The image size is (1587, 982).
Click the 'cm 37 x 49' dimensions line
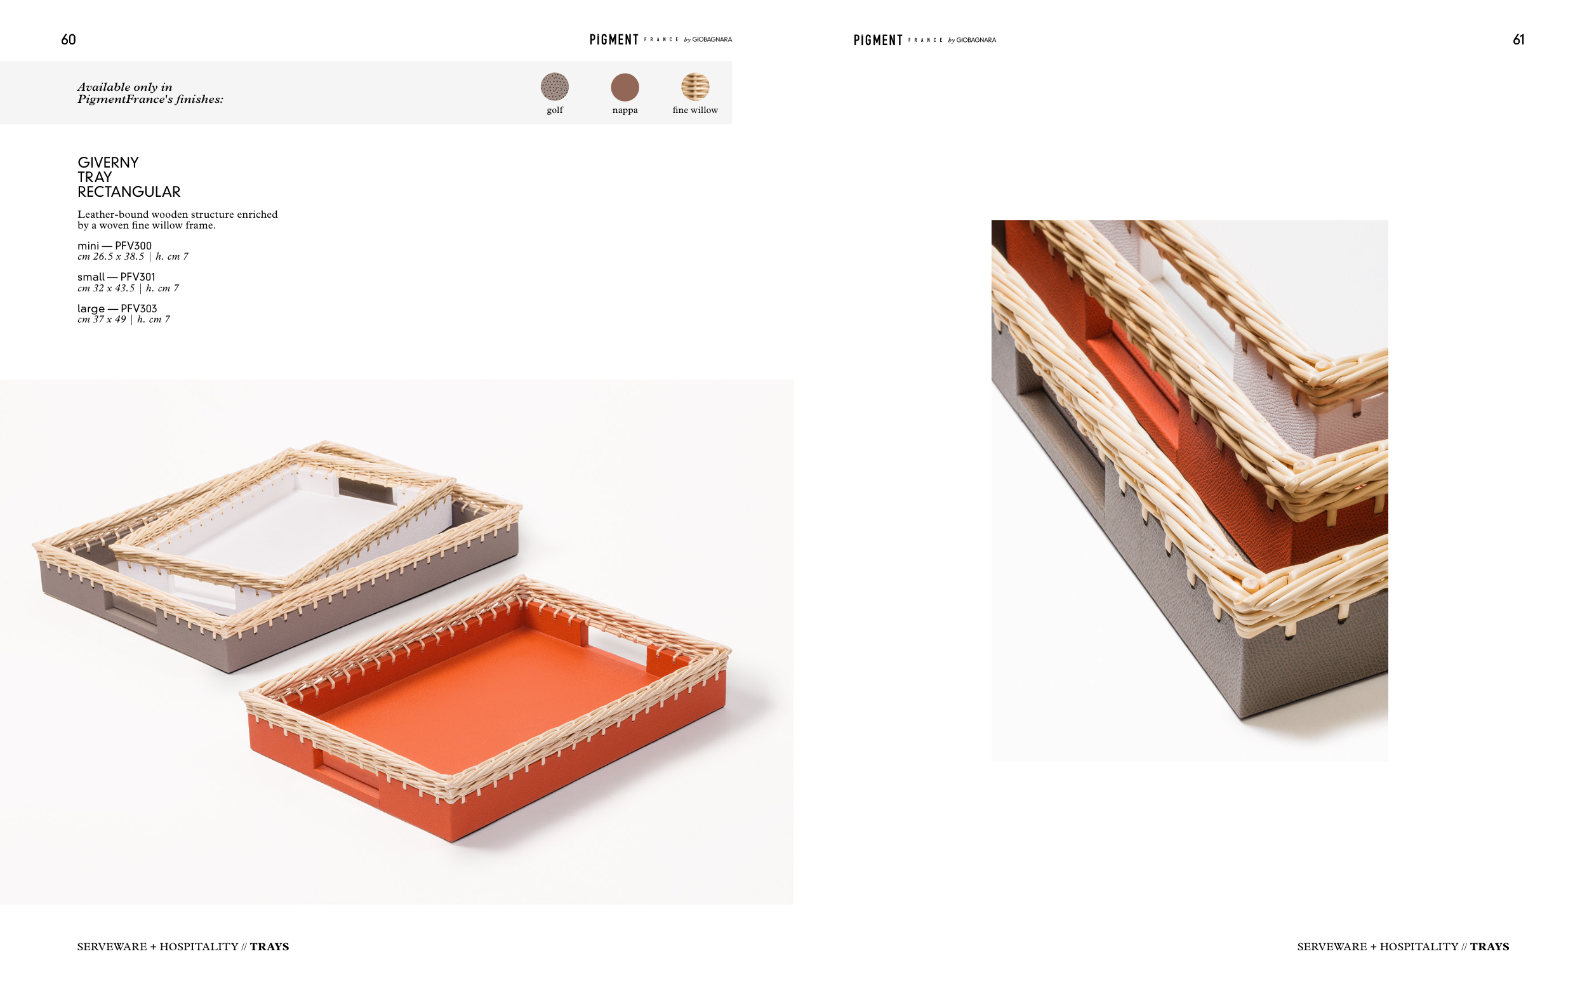click(x=123, y=319)
